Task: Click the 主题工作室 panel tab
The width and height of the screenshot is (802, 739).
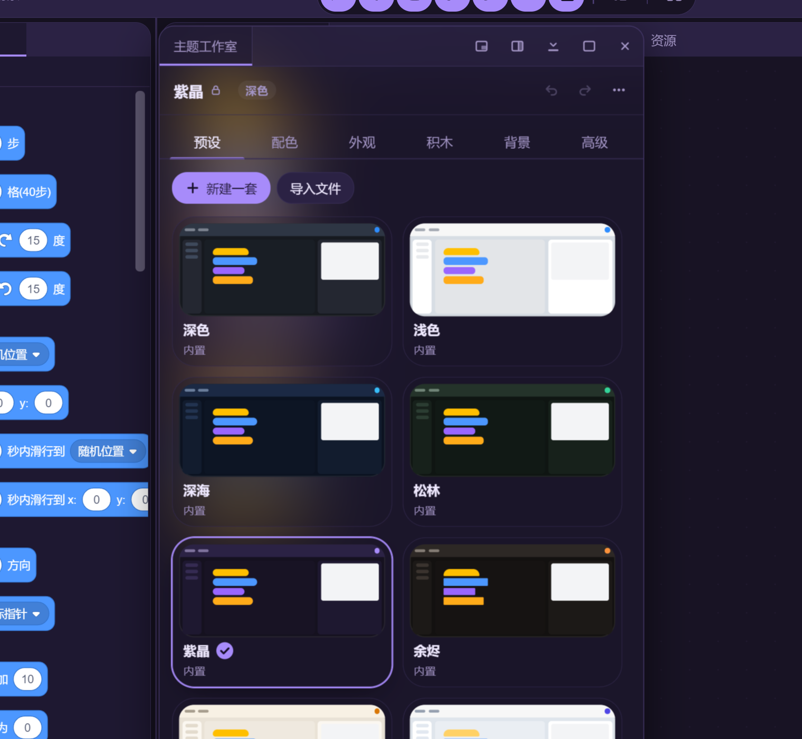Action: (x=206, y=46)
